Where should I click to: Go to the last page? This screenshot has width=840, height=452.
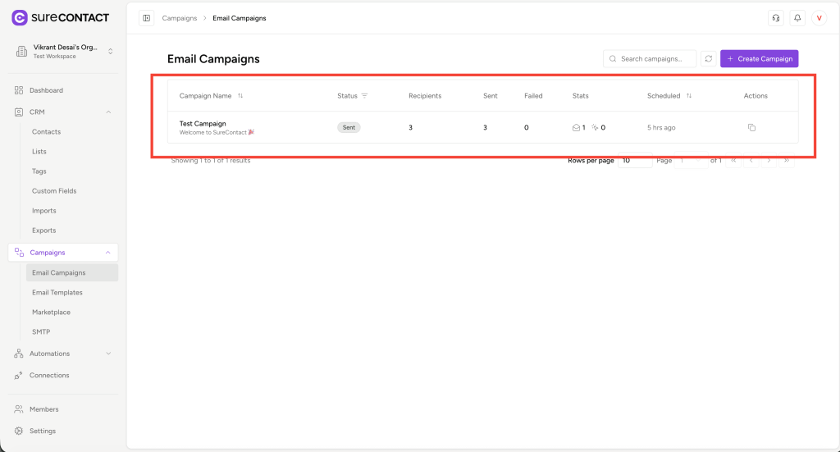787,160
